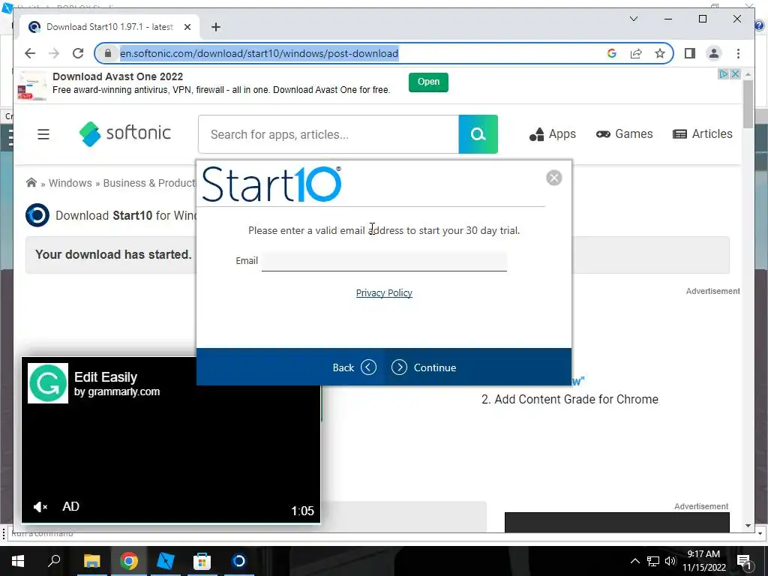
Task: Reload the page
Action: click(x=78, y=53)
